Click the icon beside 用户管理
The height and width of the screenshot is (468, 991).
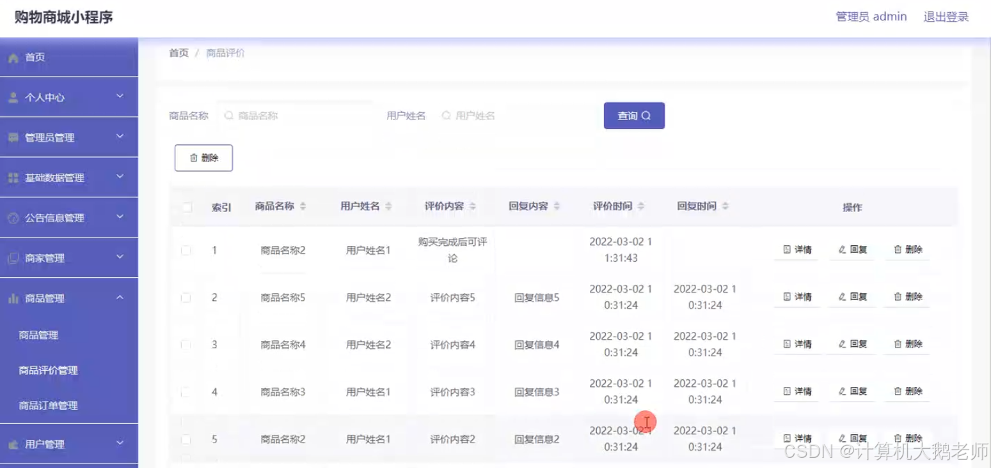click(13, 444)
